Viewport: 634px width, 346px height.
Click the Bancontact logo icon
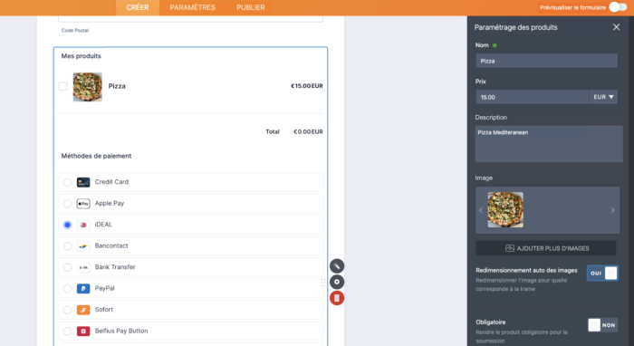tap(83, 246)
